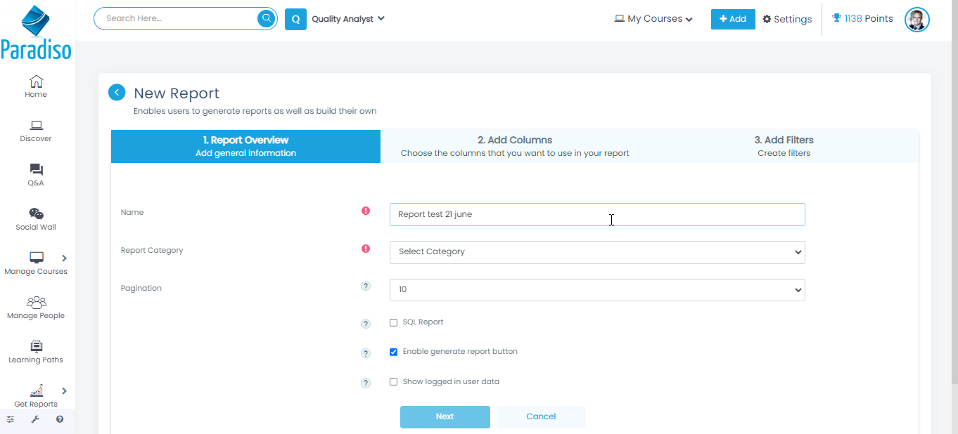Click the report Name input field
958x434 pixels.
coord(596,215)
